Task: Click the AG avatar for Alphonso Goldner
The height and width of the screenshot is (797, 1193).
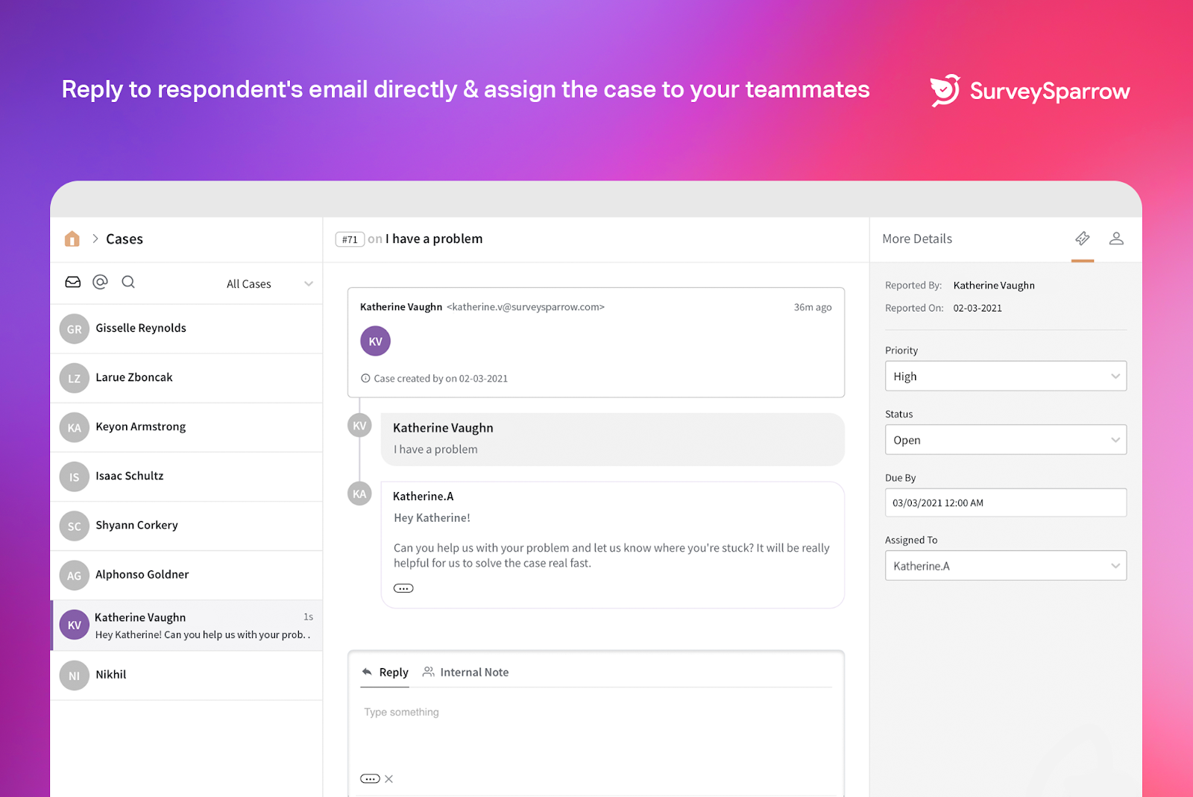Action: tap(75, 575)
